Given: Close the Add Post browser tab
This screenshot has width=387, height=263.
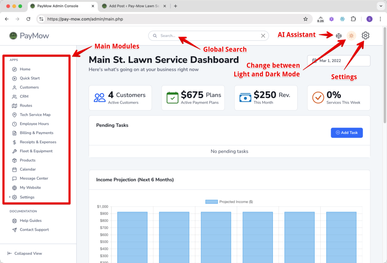Looking at the screenshot, I should tap(165, 6).
